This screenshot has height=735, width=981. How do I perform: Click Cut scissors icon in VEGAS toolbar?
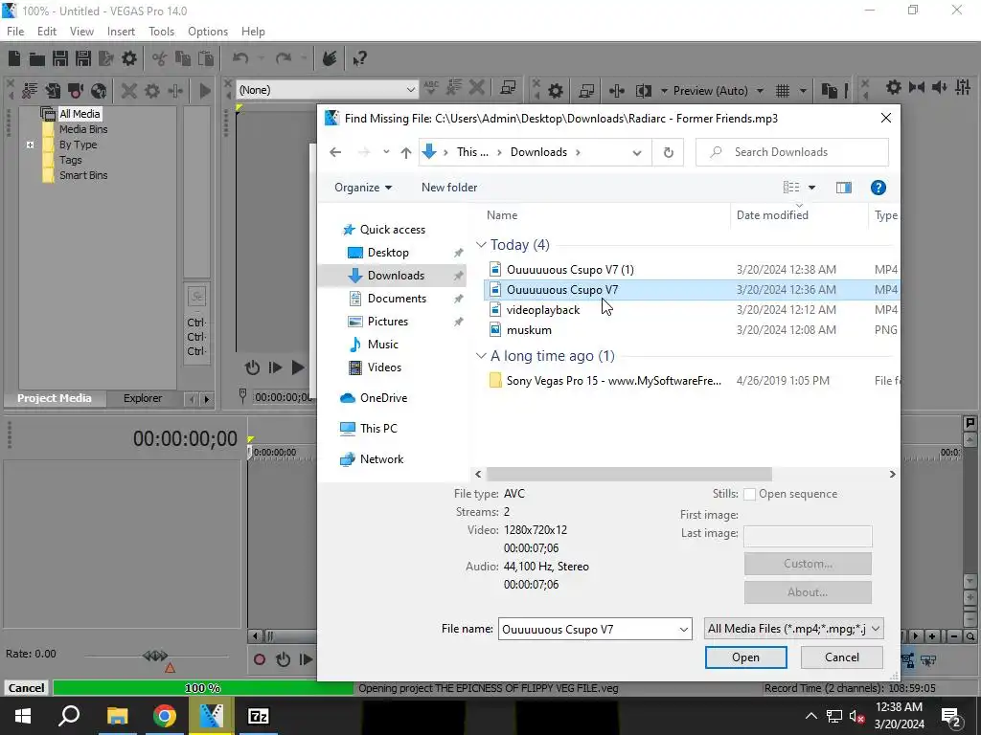pyautogui.click(x=160, y=58)
